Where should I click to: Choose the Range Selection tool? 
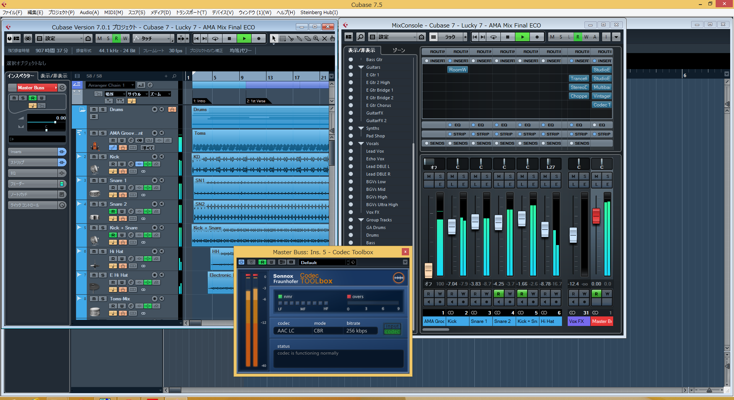coord(283,39)
